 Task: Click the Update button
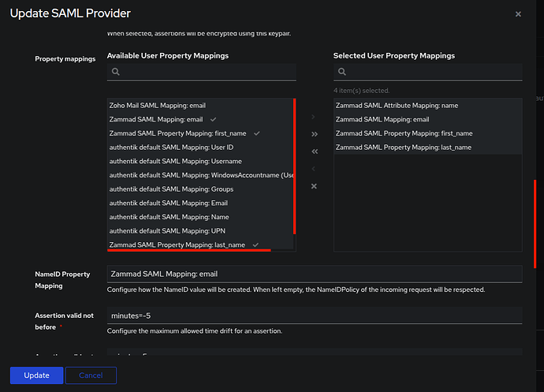(37, 375)
